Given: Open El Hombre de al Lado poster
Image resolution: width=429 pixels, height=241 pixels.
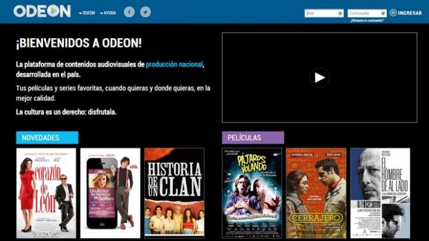Looking at the screenshot, I should point(380,193).
